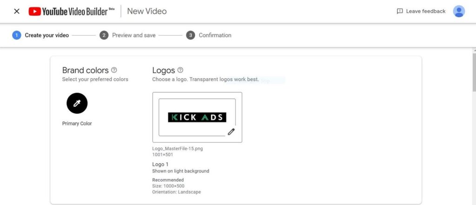The image size is (476, 205).
Task: Click the Select your preferred colors text
Action: pyautogui.click(x=95, y=79)
